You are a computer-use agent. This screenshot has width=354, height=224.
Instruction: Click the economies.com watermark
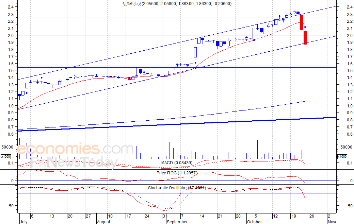[75, 149]
